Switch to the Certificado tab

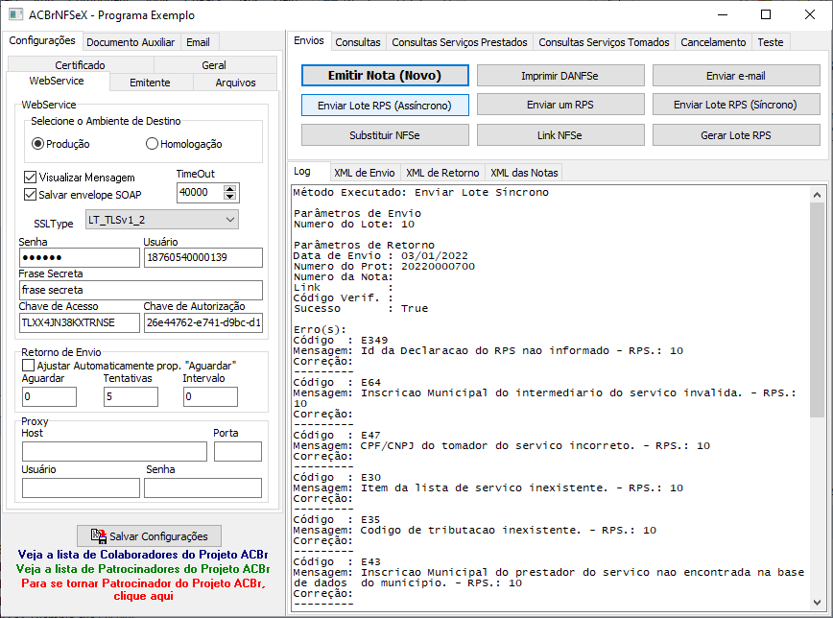click(x=81, y=65)
